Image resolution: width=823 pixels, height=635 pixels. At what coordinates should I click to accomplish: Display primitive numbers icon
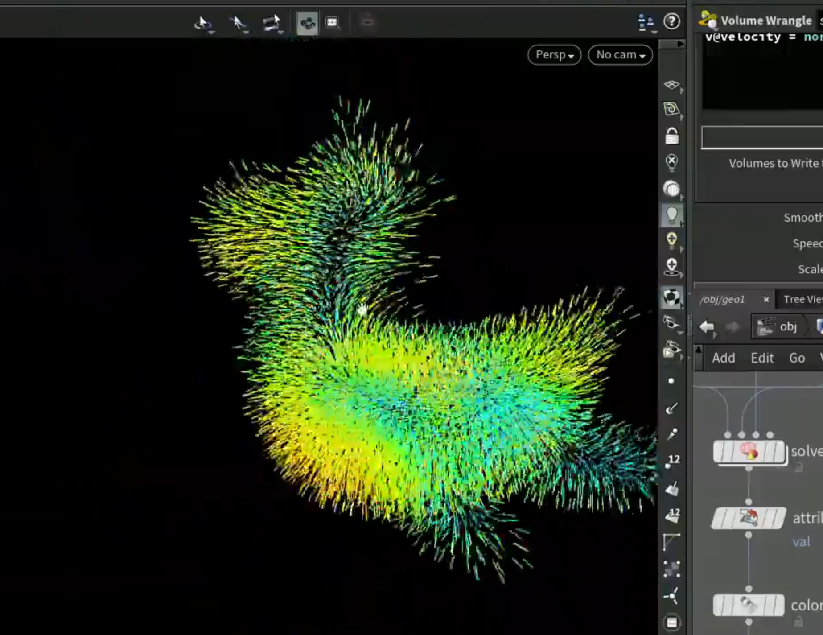tap(672, 515)
